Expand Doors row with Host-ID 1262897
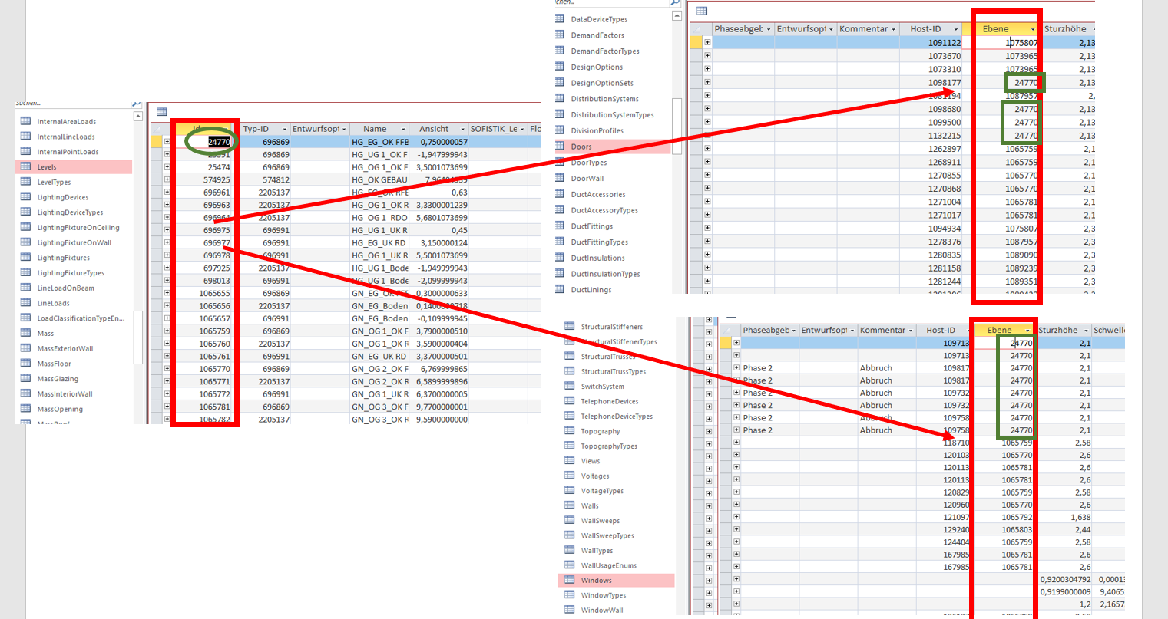1168x619 pixels. pyautogui.click(x=707, y=148)
